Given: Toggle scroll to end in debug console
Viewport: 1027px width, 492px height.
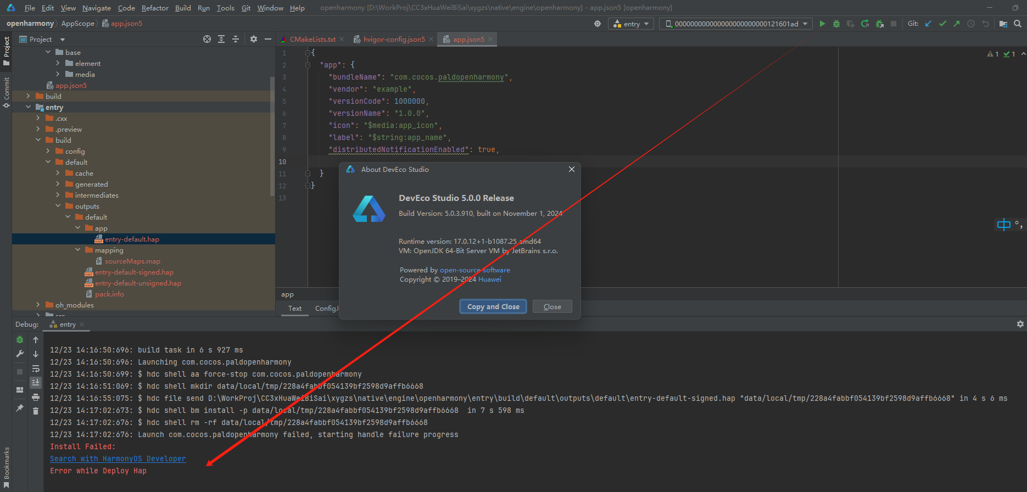Looking at the screenshot, I should (36, 383).
